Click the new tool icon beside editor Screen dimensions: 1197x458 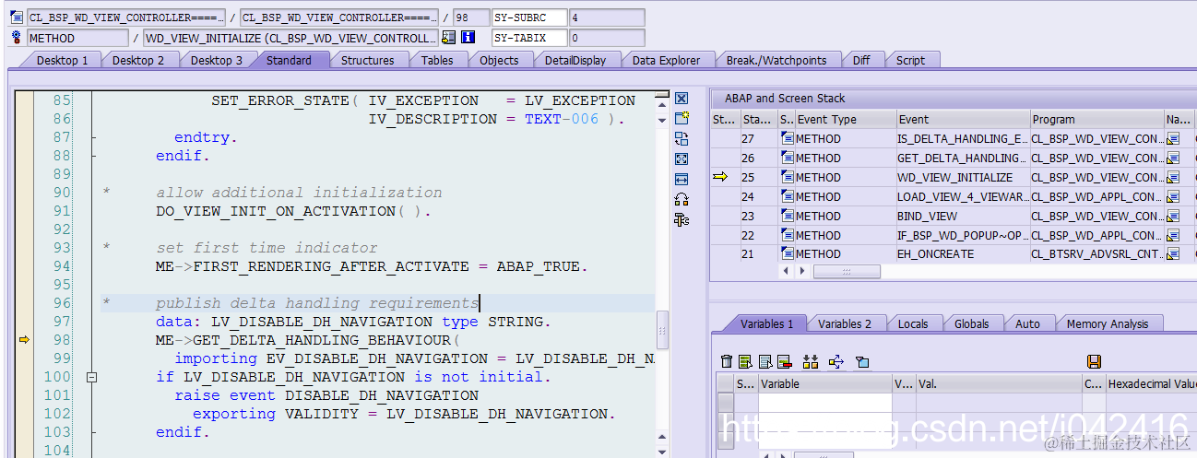(681, 118)
